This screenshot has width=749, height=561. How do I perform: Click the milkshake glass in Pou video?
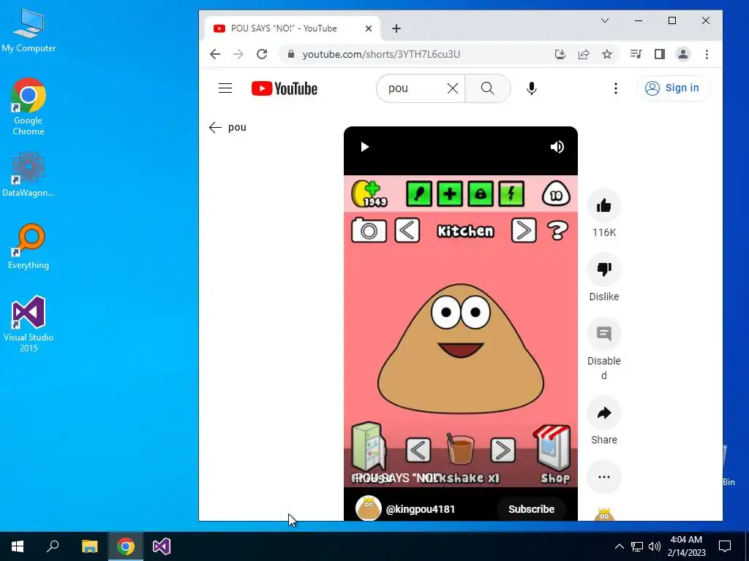tap(461, 449)
